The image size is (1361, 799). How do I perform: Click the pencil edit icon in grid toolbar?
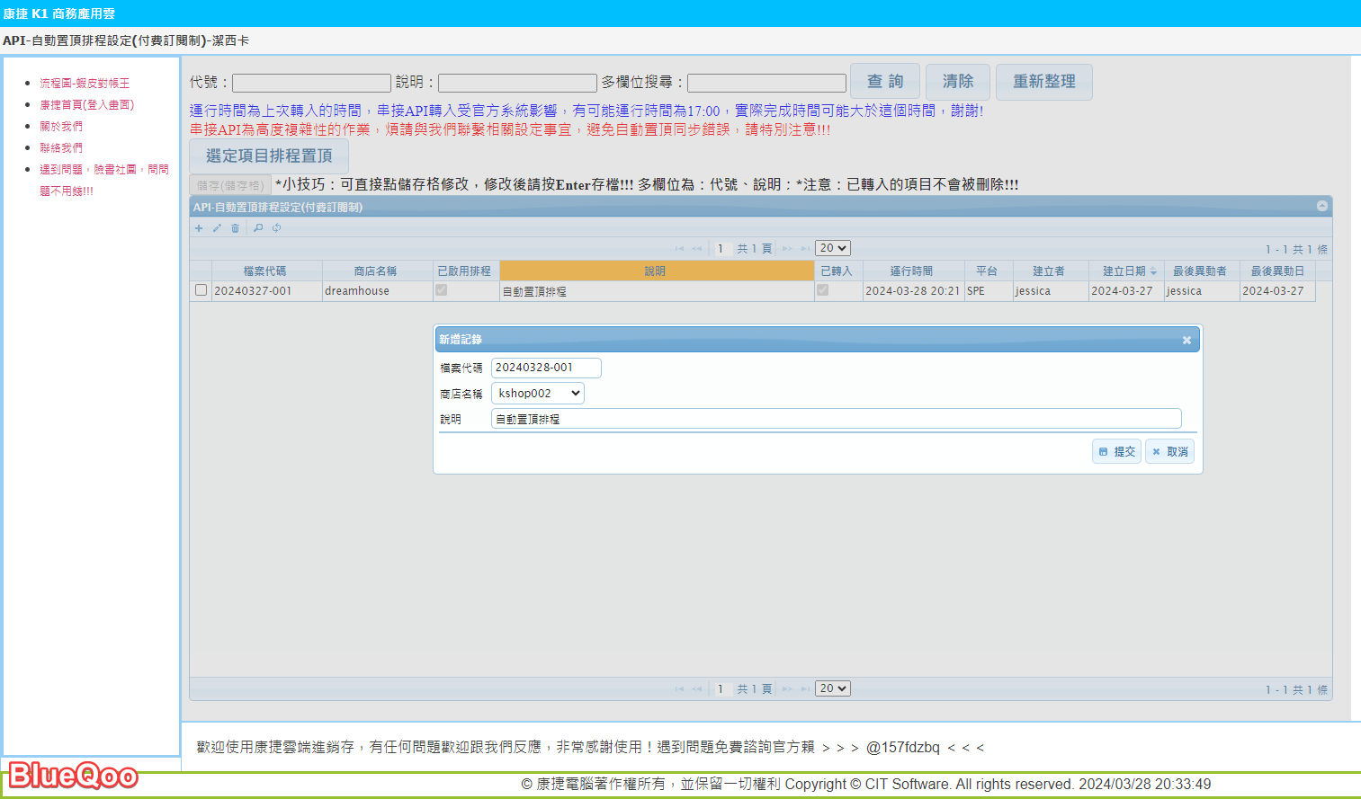[217, 228]
